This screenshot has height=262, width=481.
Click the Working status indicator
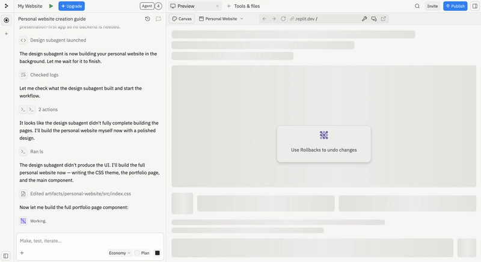coord(33,221)
